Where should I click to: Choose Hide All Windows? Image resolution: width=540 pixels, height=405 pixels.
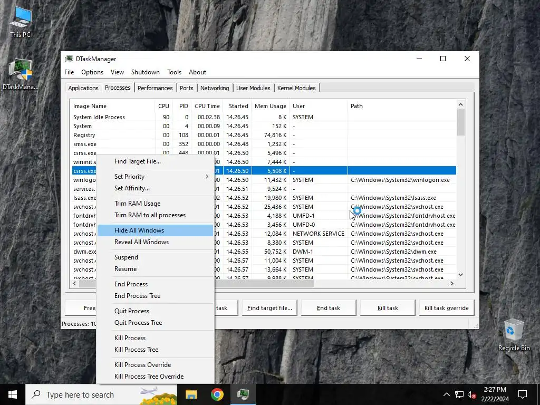(156, 230)
